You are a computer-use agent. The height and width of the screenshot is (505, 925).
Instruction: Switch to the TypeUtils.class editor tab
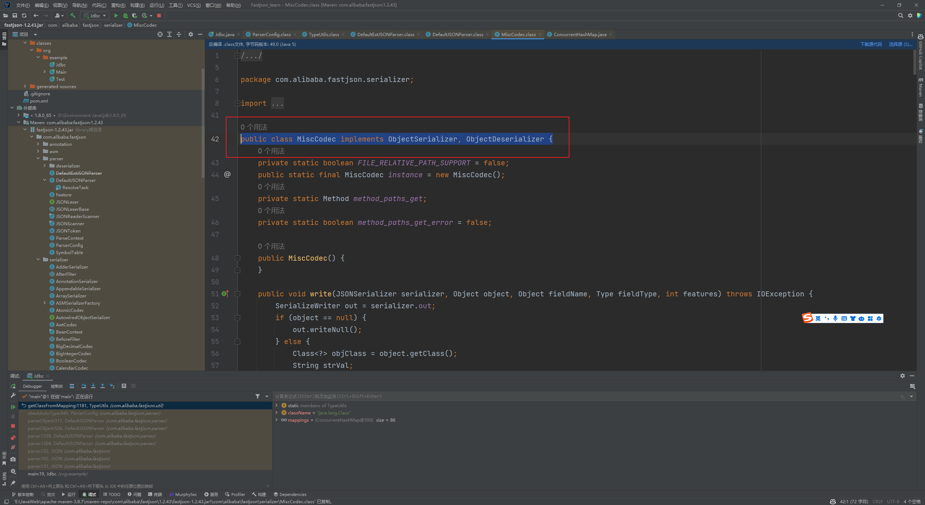tap(323, 34)
